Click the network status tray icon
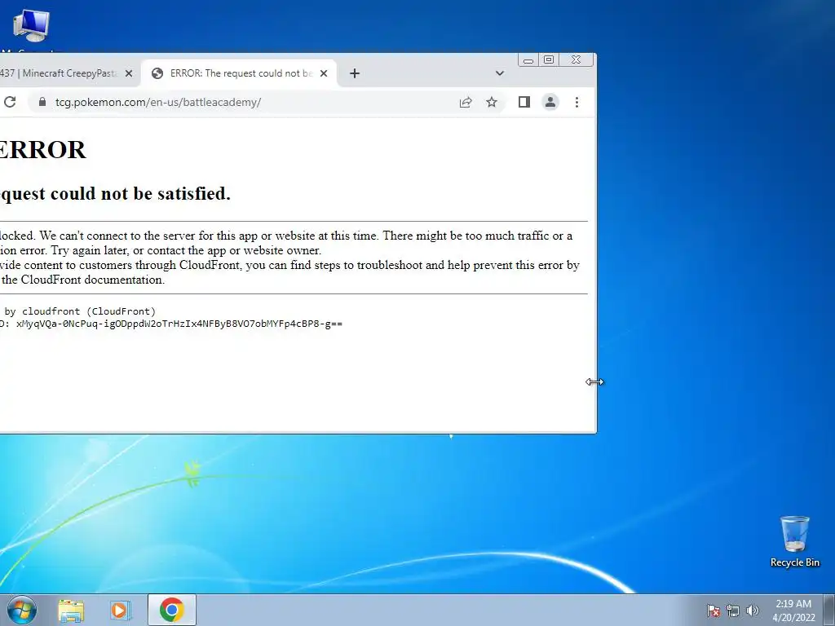Viewport: 835px width, 626px height. (x=733, y=611)
